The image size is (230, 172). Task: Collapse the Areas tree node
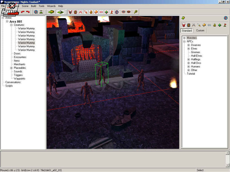(x=3, y=18)
